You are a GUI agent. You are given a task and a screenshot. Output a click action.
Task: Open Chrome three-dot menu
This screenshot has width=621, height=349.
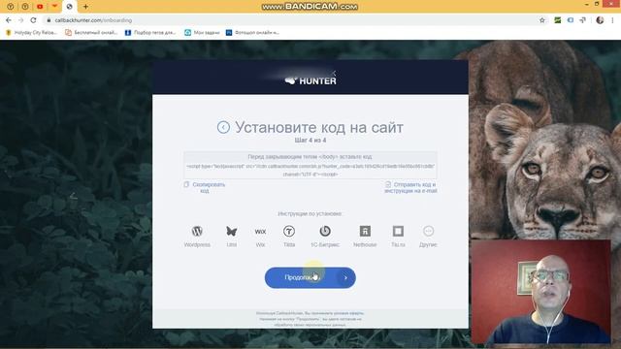click(x=612, y=20)
